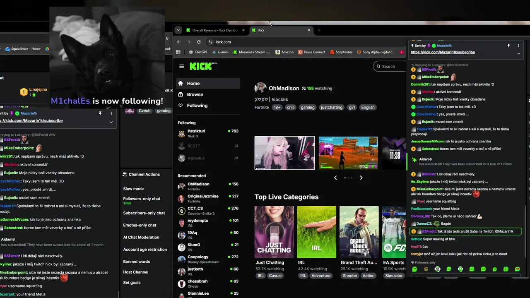The width and height of the screenshot is (530, 298).
Task: Pick the first green emote in the chat emote row
Action: coord(414,269)
